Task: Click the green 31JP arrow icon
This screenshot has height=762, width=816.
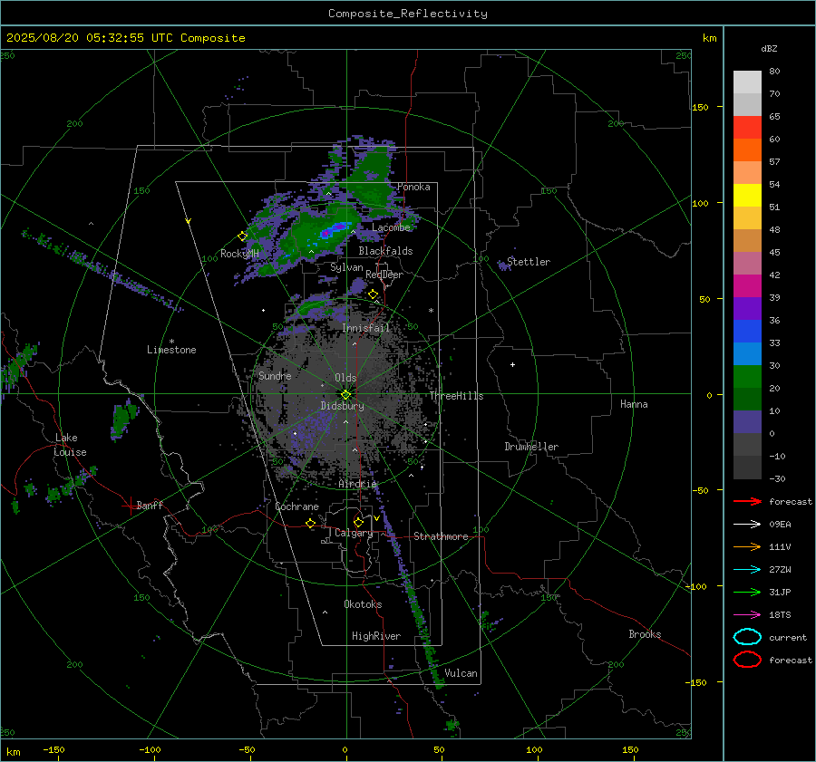Action: 747,592
